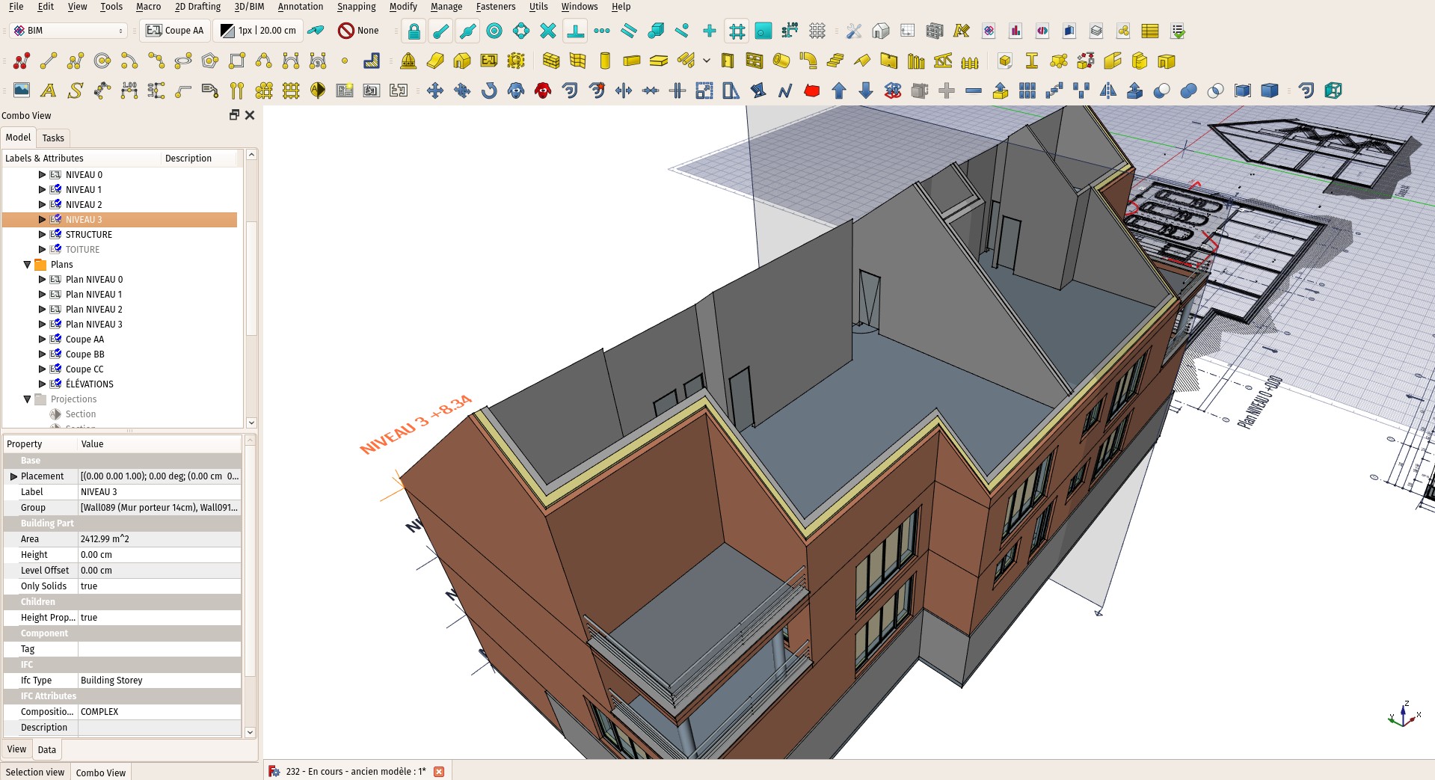1435x780 pixels.
Task: Switch to the Tasks tab
Action: [x=53, y=138]
